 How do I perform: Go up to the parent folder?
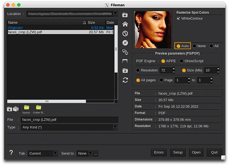coord(125,15)
